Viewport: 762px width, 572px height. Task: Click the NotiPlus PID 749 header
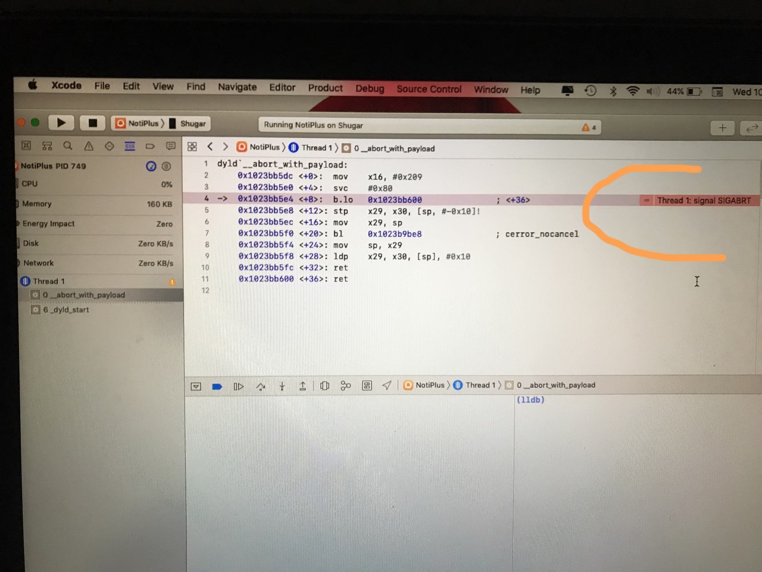53,166
